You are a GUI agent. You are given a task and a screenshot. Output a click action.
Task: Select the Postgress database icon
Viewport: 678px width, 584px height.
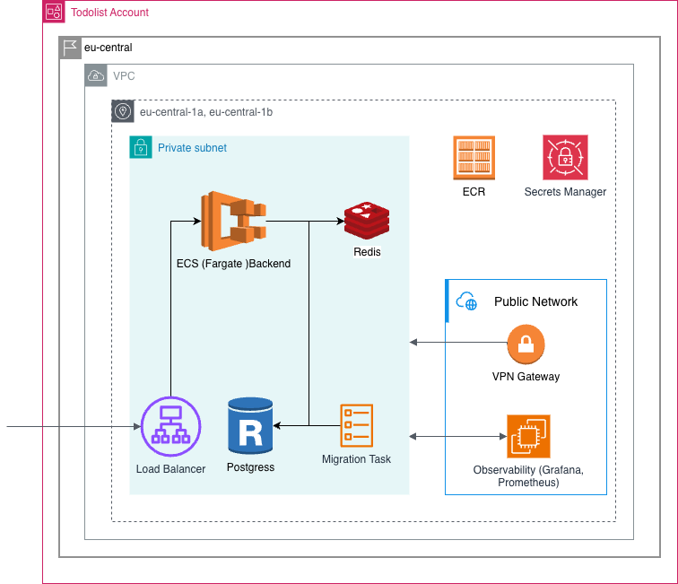(250, 426)
